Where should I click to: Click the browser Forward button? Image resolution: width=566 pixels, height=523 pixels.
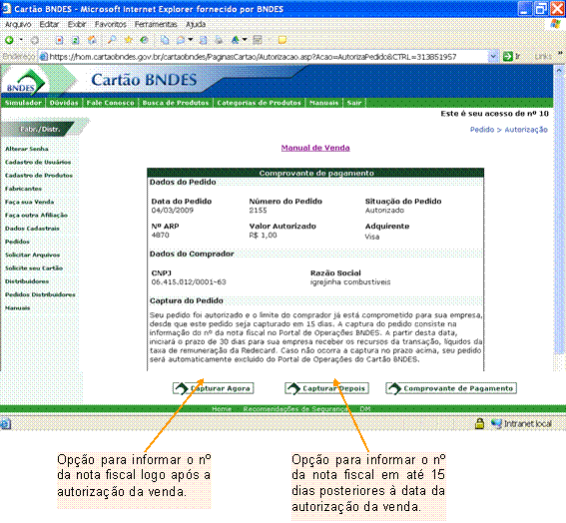[x=35, y=40]
